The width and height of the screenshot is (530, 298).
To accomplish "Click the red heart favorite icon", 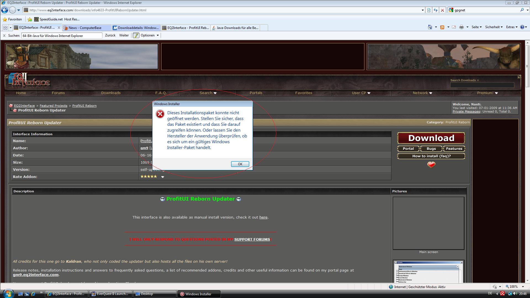I will click(431, 165).
